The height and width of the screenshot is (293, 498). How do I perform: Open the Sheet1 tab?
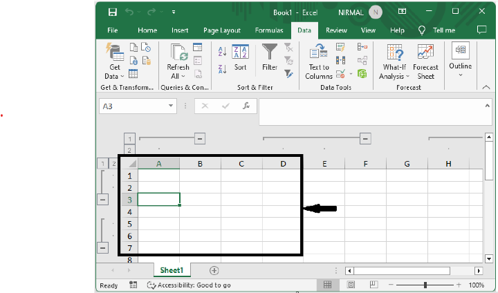click(x=172, y=270)
